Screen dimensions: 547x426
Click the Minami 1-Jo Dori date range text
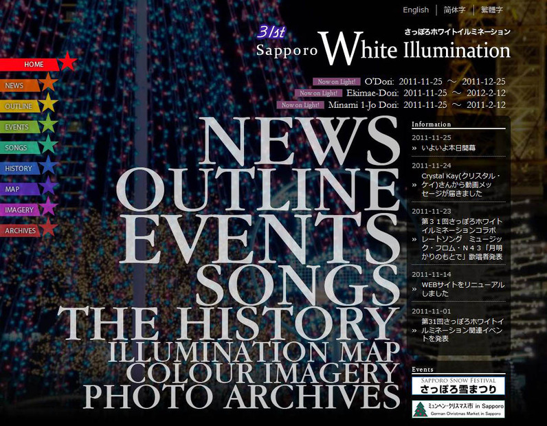coord(454,104)
